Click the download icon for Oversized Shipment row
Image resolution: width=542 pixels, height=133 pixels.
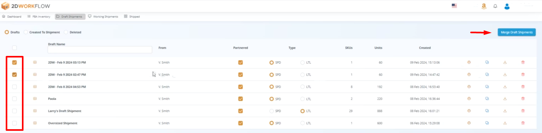(x=505, y=123)
